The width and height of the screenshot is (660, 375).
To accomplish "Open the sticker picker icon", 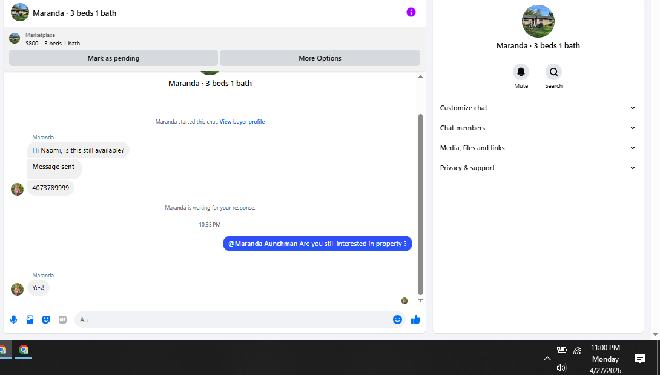I will [x=46, y=319].
